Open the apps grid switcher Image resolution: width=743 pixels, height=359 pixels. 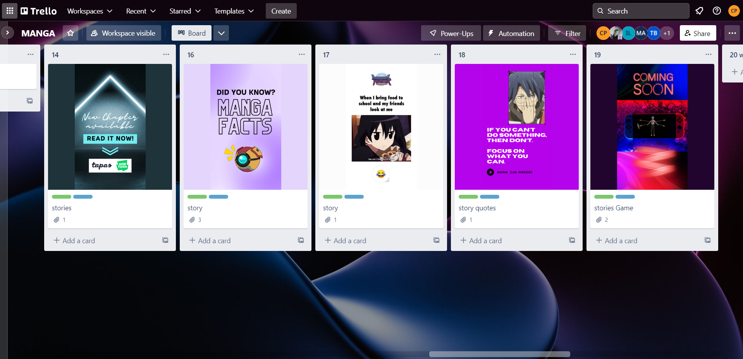coord(10,11)
